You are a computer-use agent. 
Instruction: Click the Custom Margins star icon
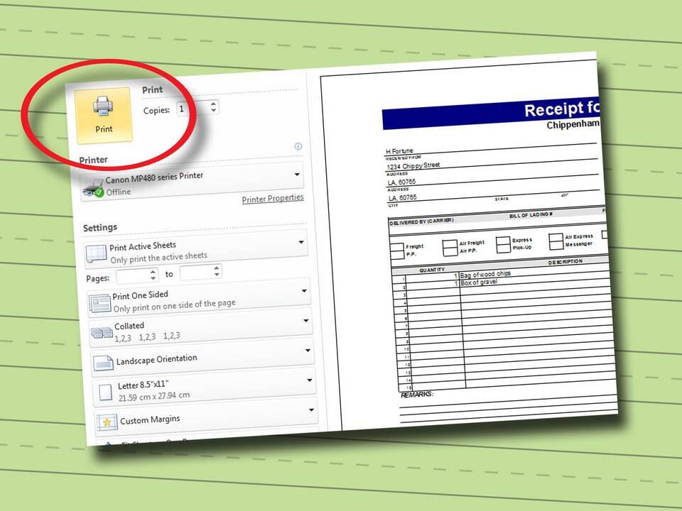point(107,422)
